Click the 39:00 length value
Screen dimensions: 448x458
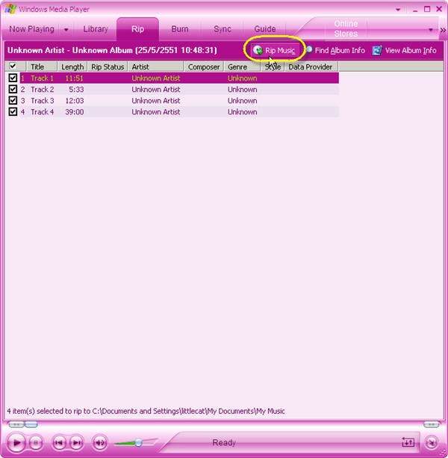click(75, 112)
